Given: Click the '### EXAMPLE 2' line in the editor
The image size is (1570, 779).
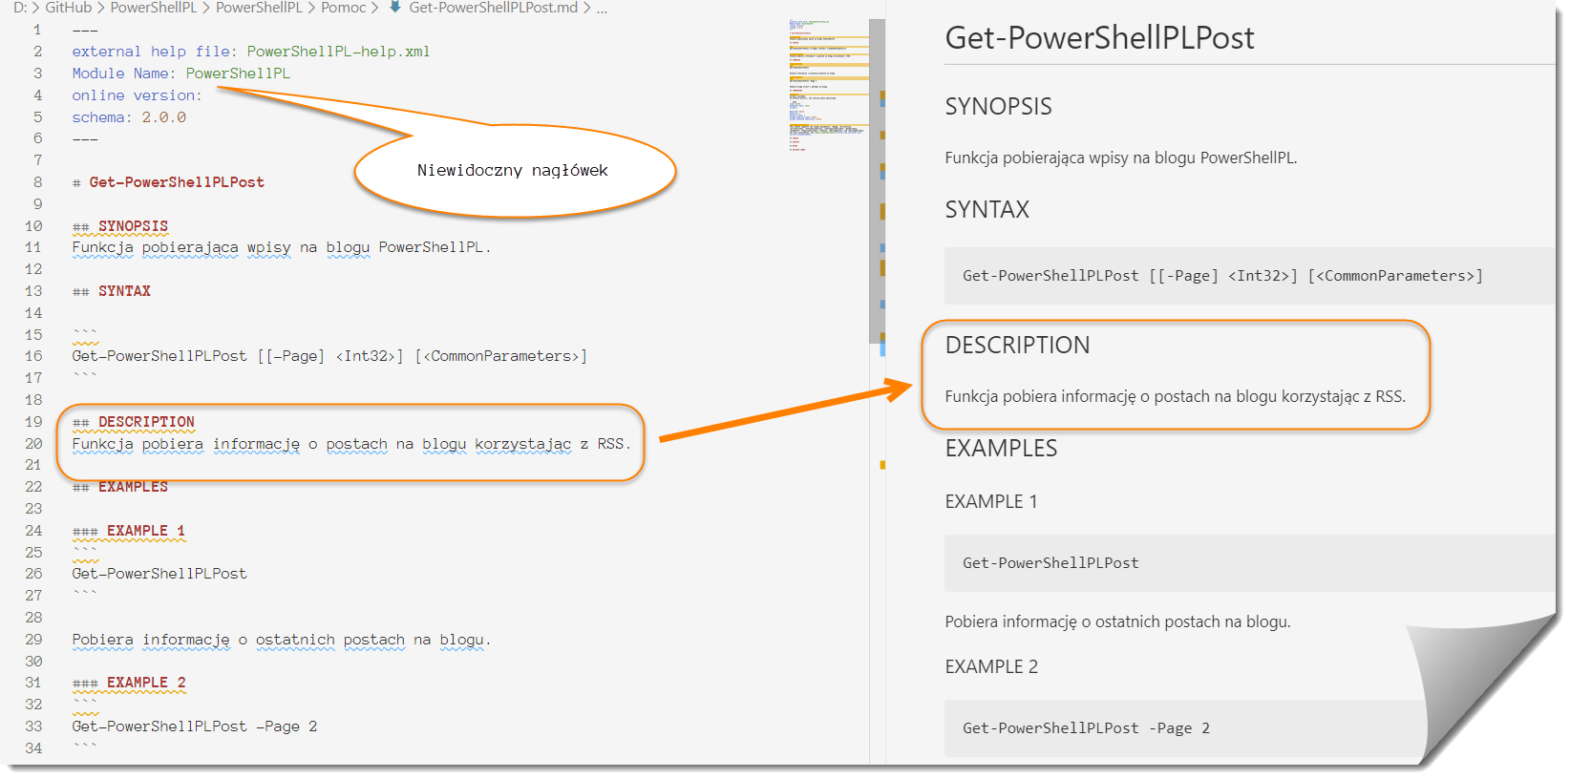Looking at the screenshot, I should (145, 683).
